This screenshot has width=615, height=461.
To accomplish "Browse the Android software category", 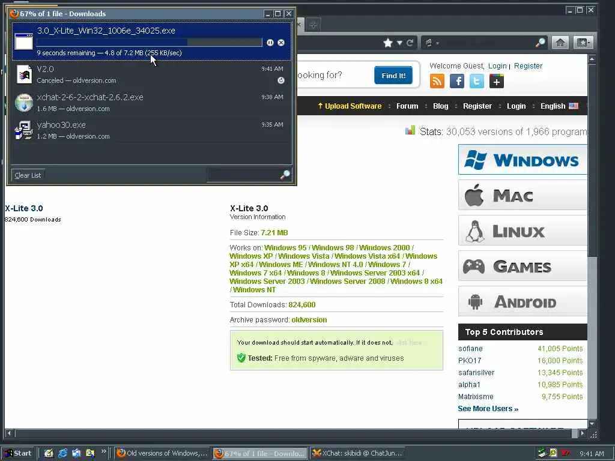I will (x=523, y=301).
